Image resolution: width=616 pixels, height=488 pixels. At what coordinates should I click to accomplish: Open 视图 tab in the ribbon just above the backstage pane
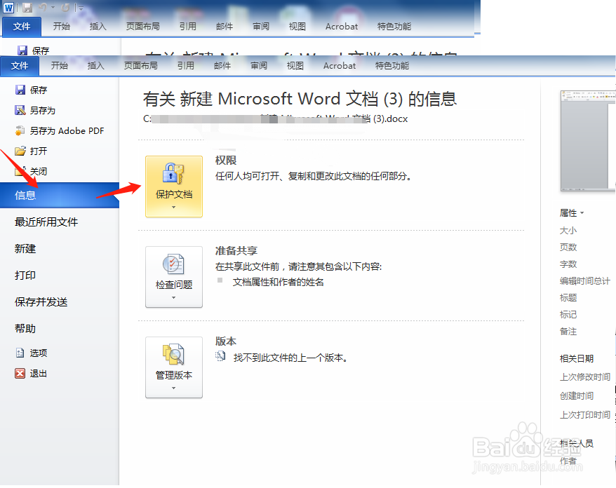[x=295, y=66]
